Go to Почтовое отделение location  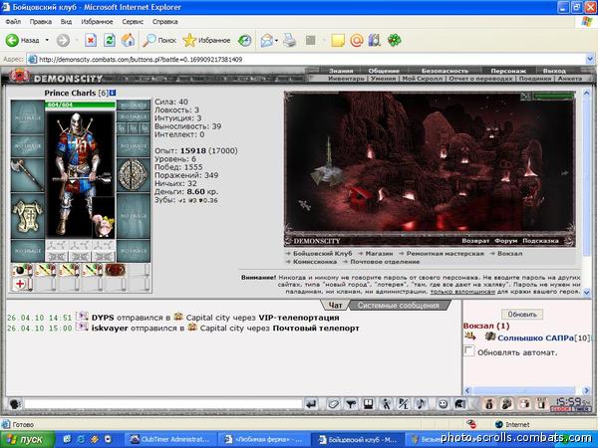pyautogui.click(x=385, y=262)
